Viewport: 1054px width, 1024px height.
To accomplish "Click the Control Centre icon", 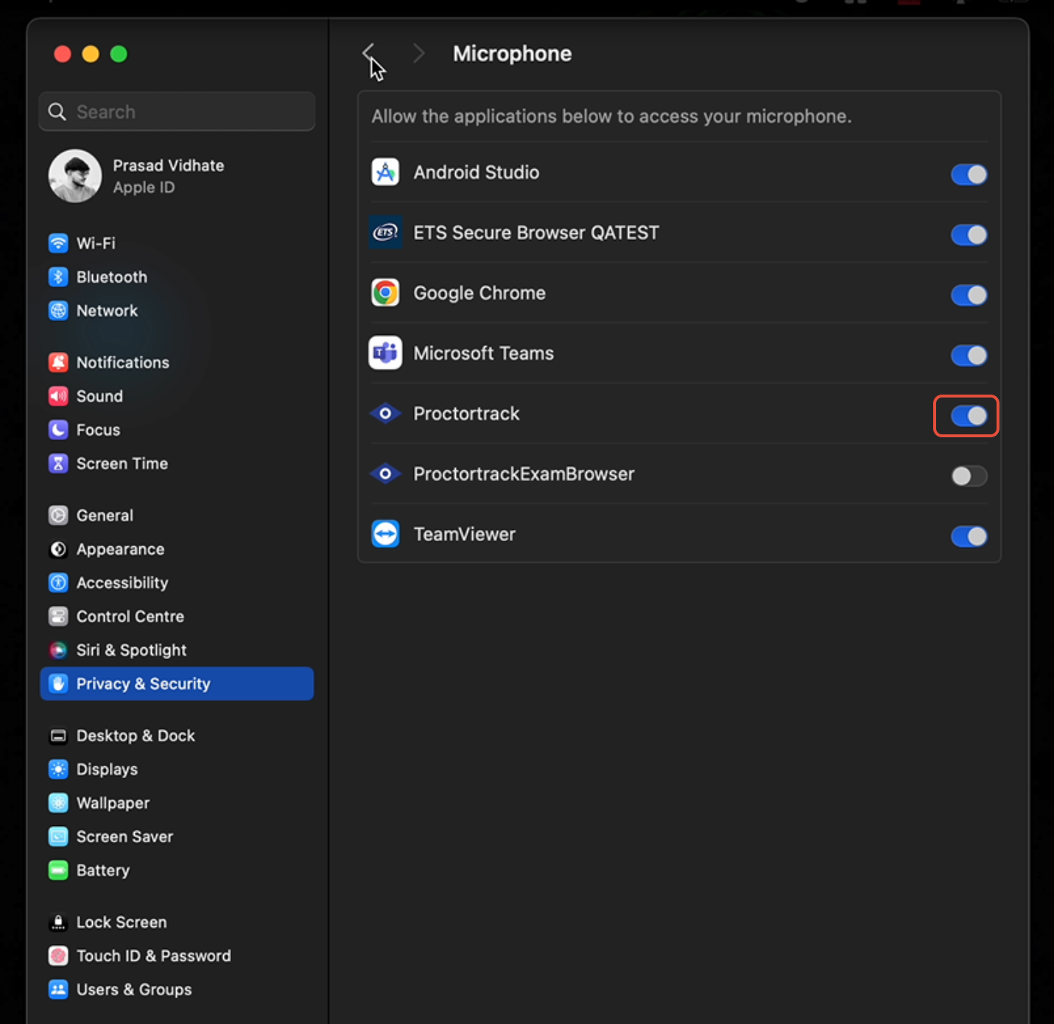I will click(x=58, y=616).
